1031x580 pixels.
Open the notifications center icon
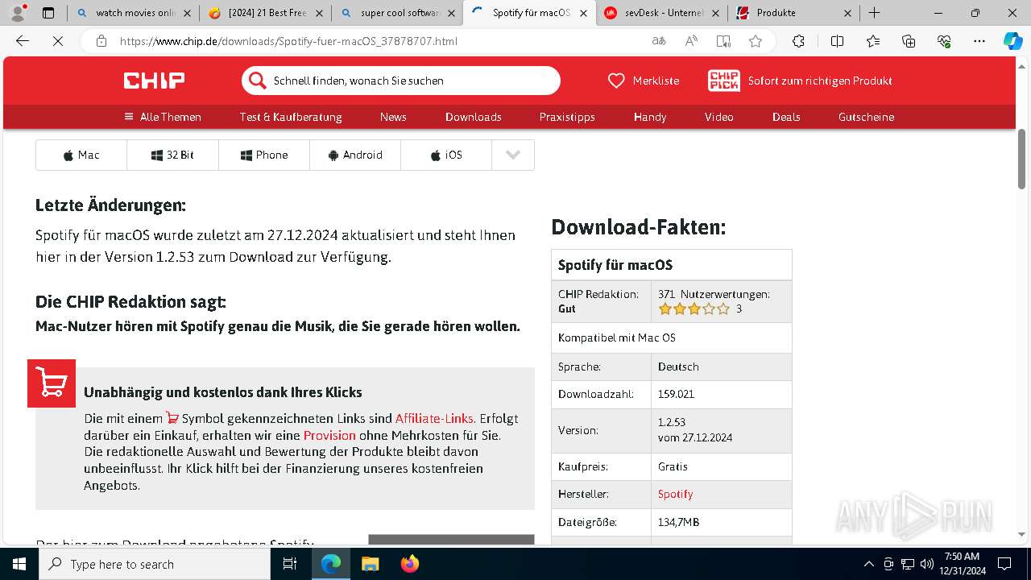coord(1004,564)
